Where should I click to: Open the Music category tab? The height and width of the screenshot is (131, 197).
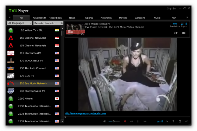[x=157, y=18]
